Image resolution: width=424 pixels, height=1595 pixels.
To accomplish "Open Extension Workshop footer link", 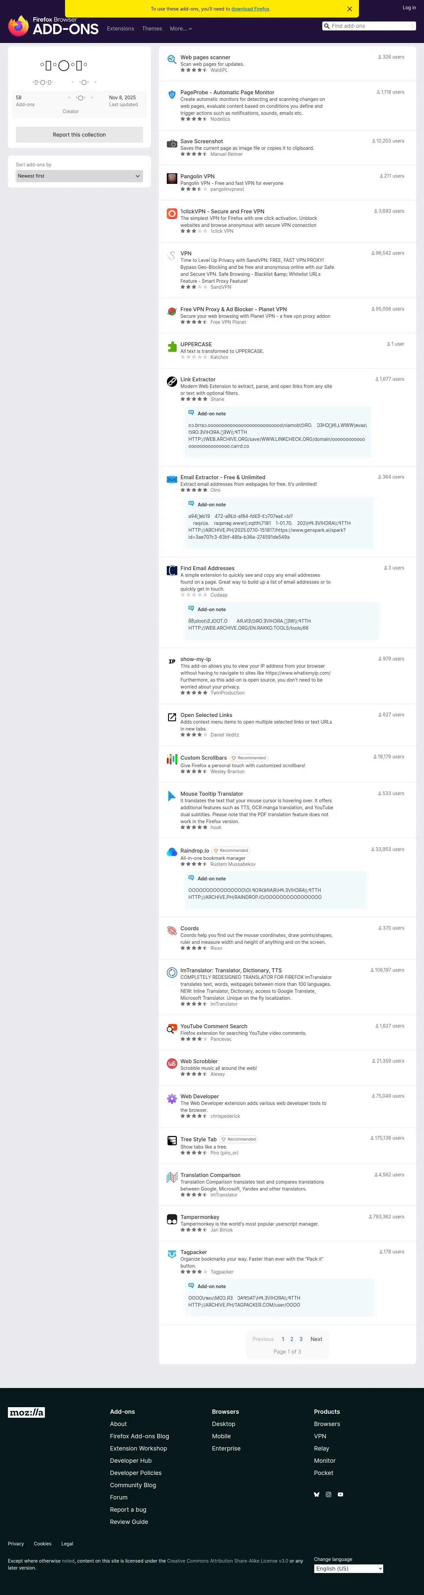I will pyautogui.click(x=138, y=1448).
